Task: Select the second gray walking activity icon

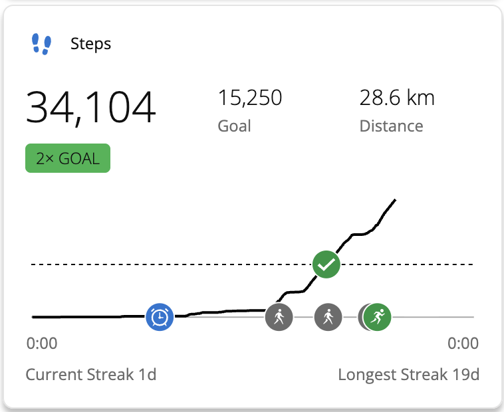Action: [x=328, y=317]
